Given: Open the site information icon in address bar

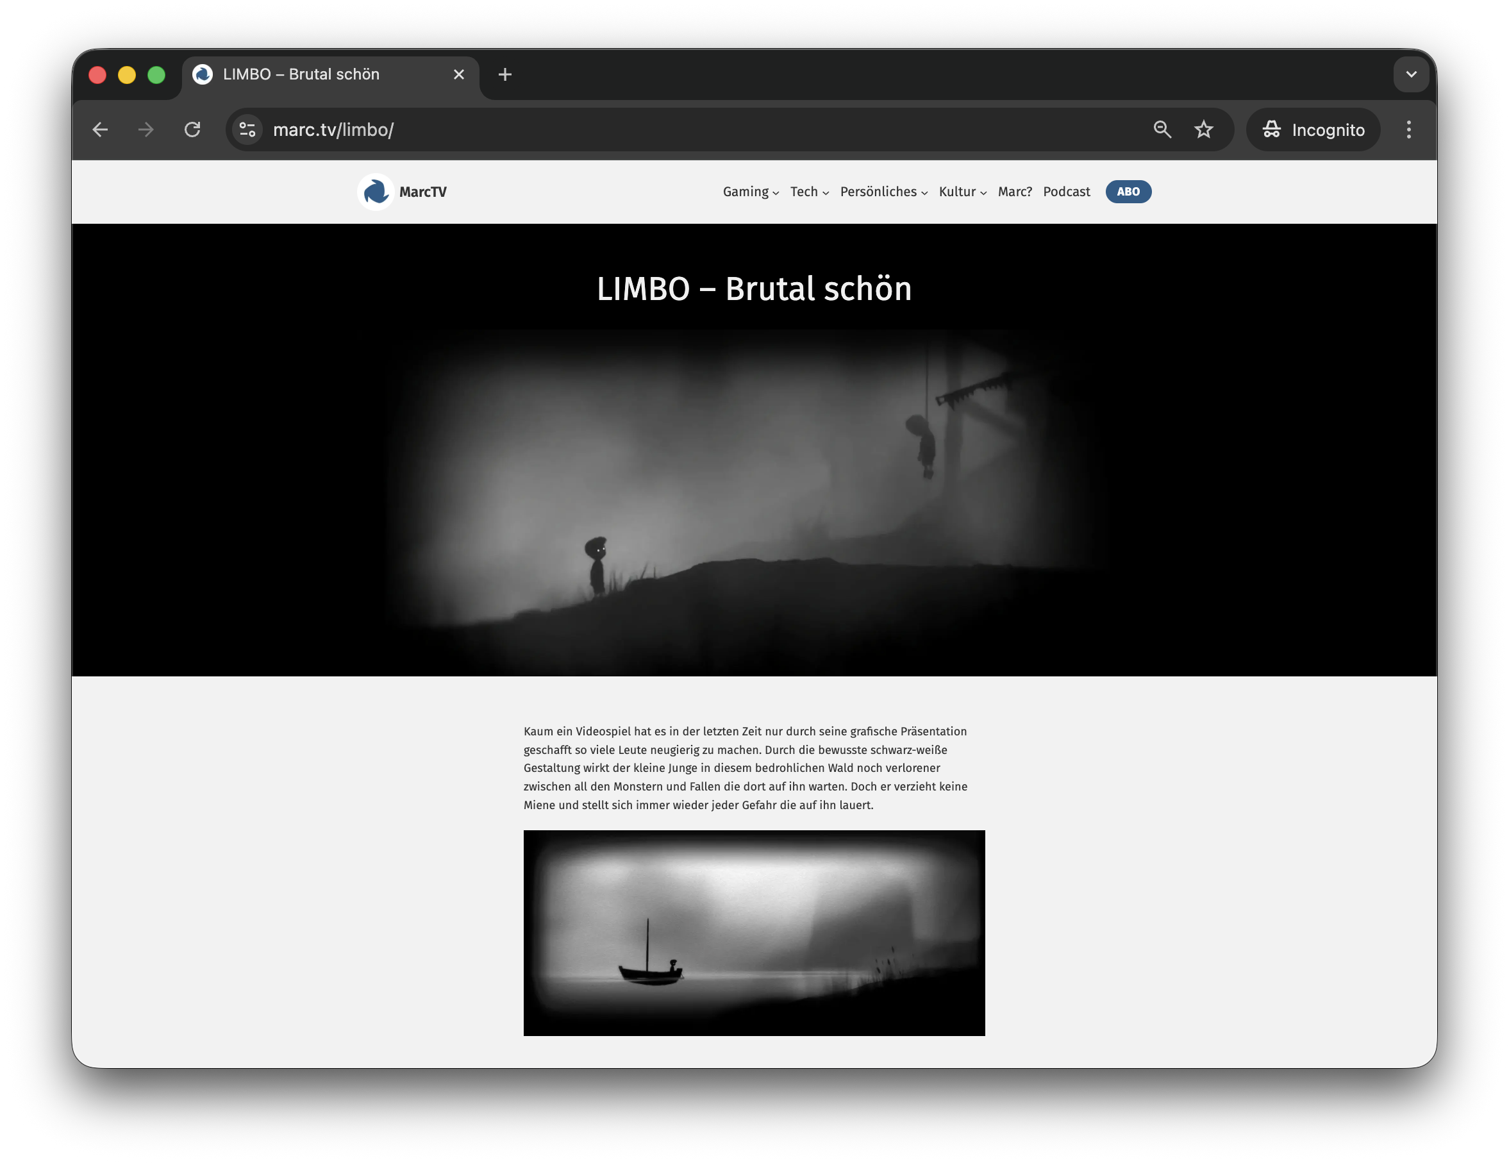Looking at the screenshot, I should [247, 130].
